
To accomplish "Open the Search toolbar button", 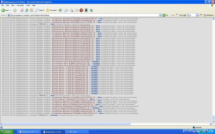I will [x=40, y=10].
